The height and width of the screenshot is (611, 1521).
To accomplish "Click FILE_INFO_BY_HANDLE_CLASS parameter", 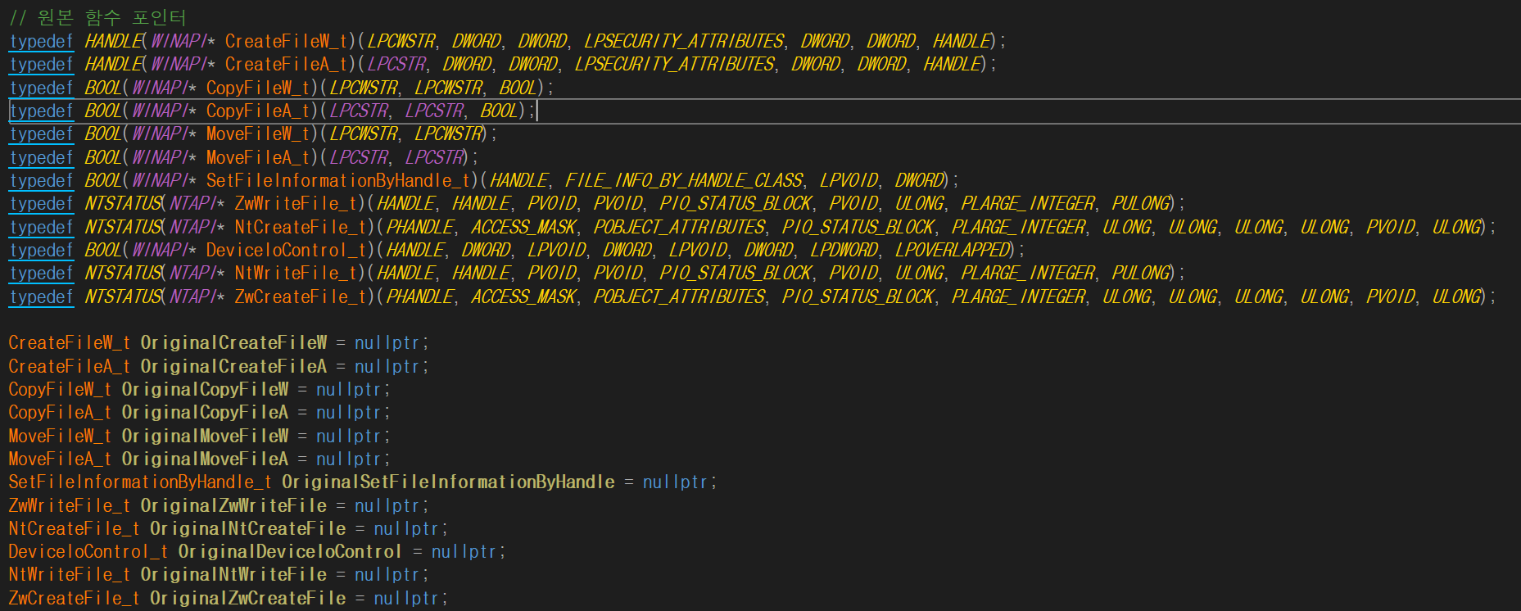I will pyautogui.click(x=684, y=180).
